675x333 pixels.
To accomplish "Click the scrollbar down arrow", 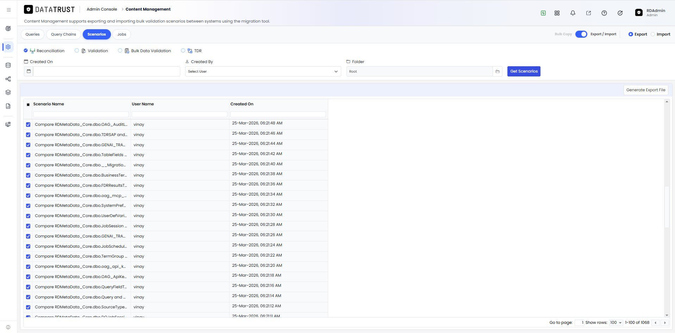I will (667, 315).
